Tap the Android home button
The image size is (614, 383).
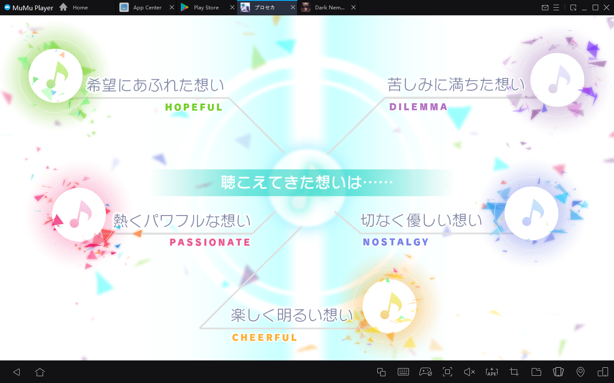[x=40, y=372]
